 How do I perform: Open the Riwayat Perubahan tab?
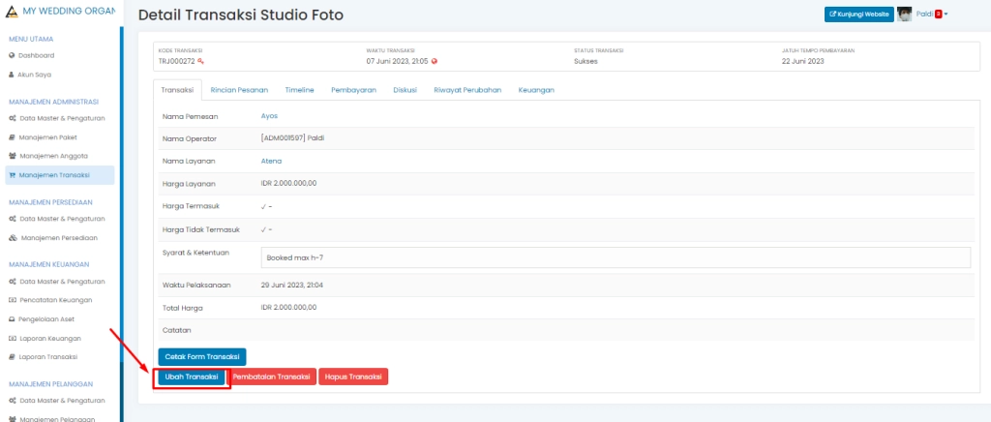467,90
